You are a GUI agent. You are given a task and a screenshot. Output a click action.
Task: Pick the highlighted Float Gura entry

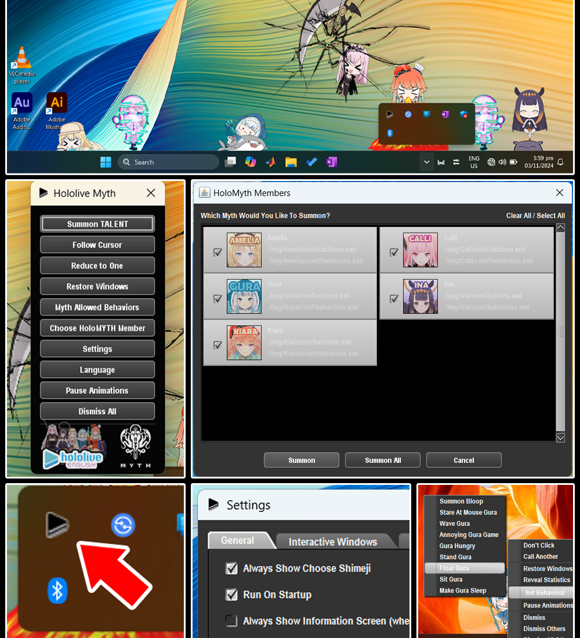pos(465,568)
